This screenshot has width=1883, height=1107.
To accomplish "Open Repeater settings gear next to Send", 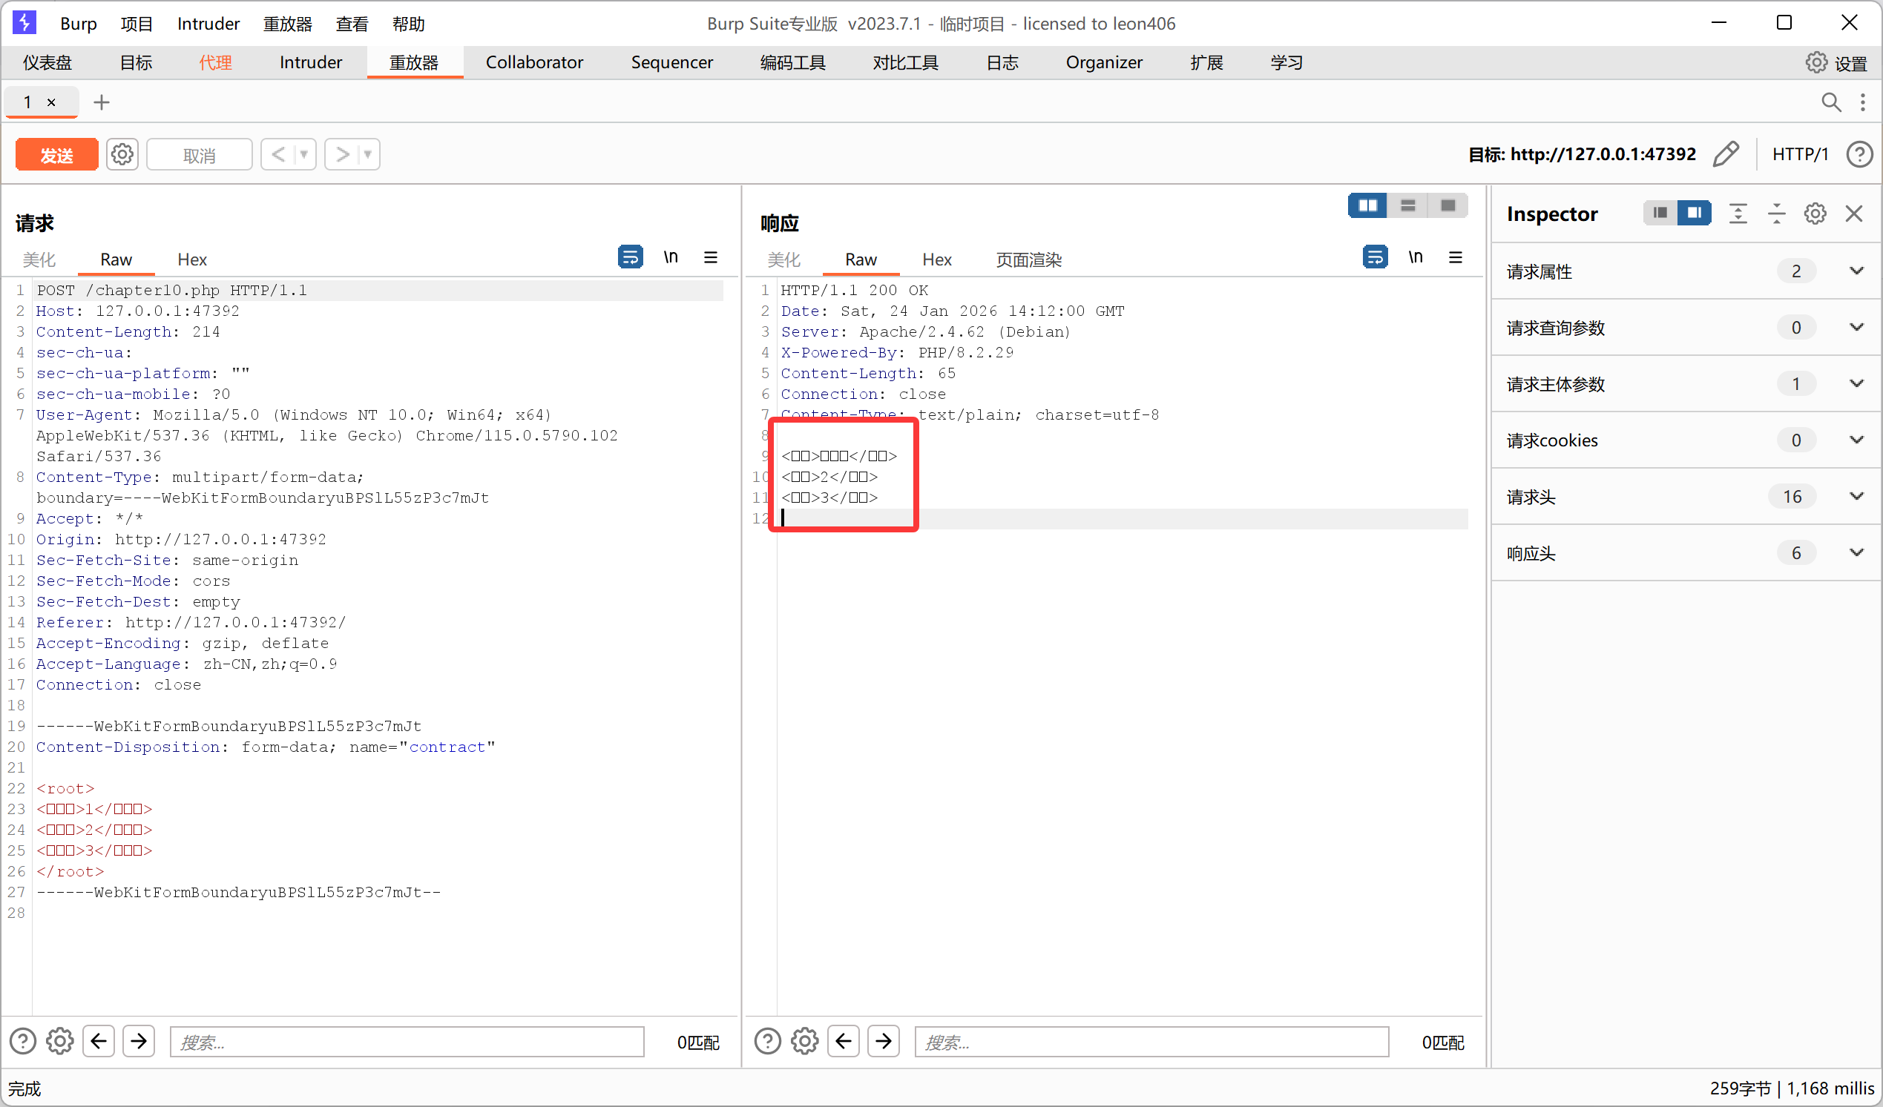I will click(x=122, y=155).
